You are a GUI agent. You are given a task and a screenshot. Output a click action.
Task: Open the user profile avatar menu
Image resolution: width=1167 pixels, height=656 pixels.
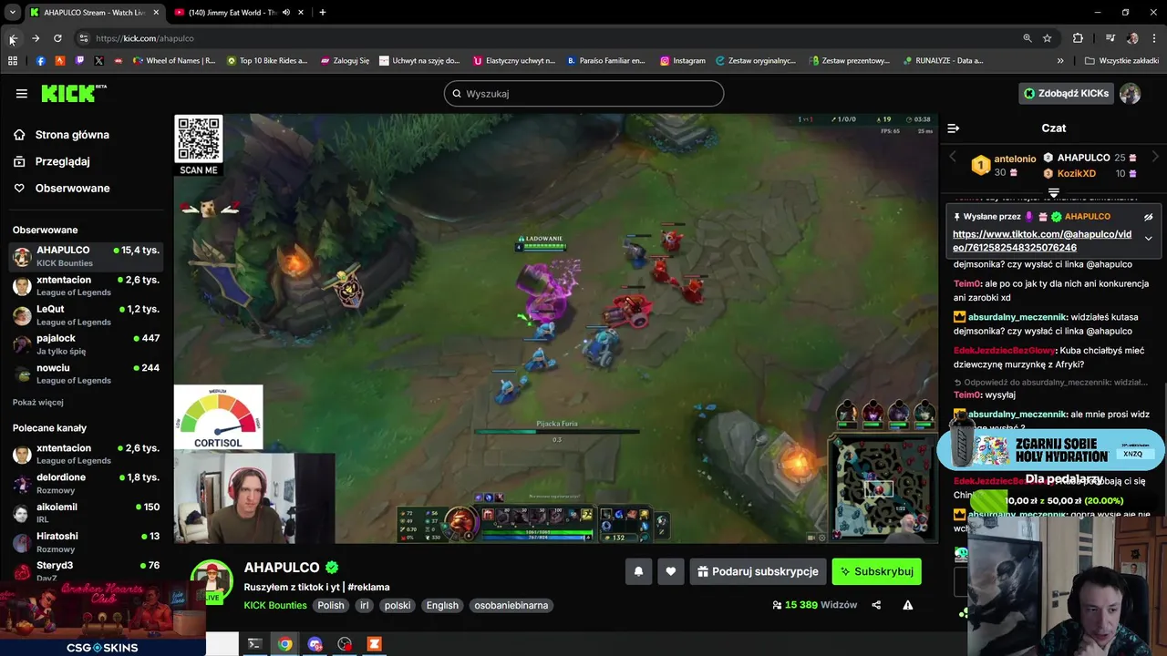[x=1131, y=93]
